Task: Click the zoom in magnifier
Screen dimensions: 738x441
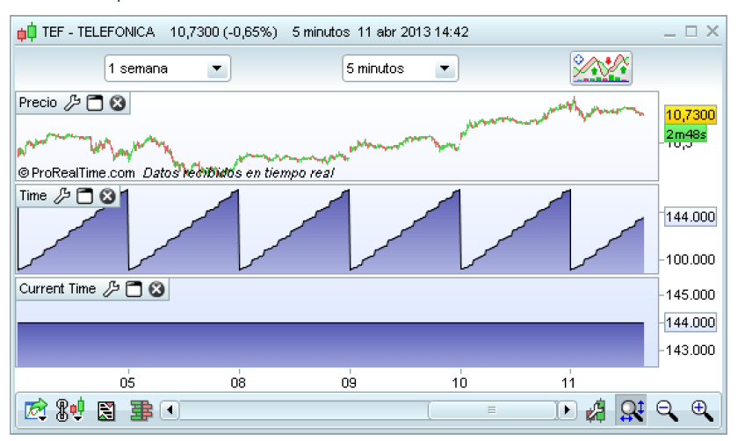Action: 702,410
